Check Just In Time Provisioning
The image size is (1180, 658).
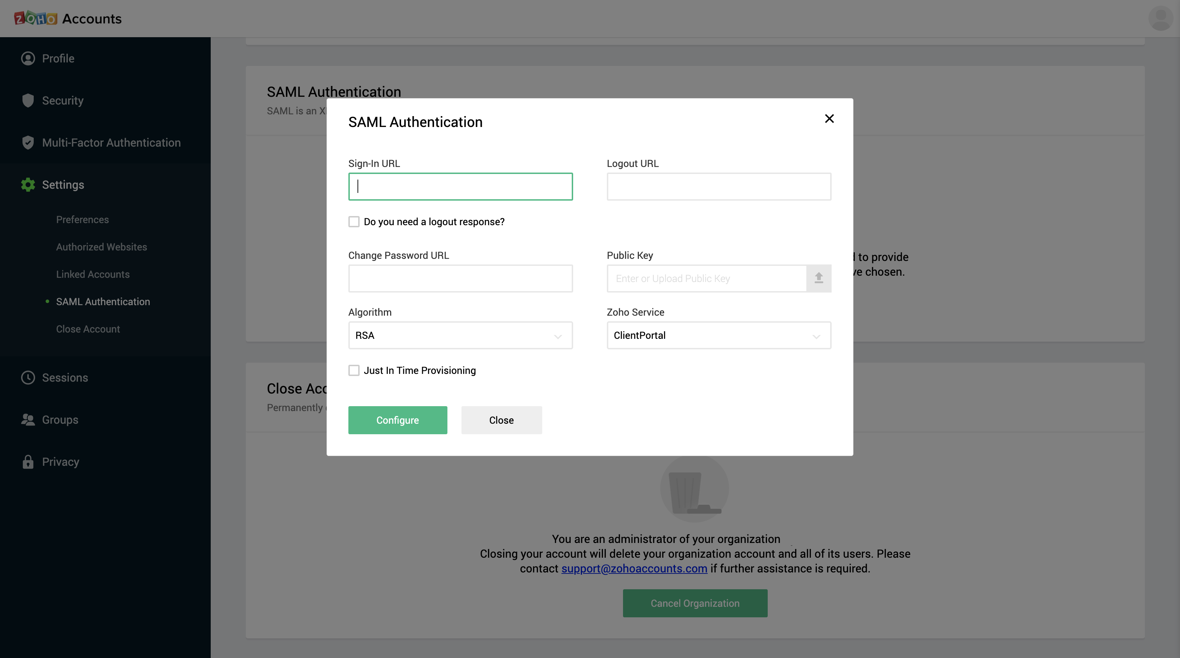[354, 370]
